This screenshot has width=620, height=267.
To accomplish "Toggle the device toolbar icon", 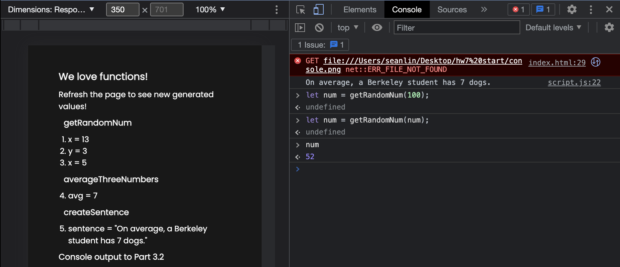I will pos(318,10).
